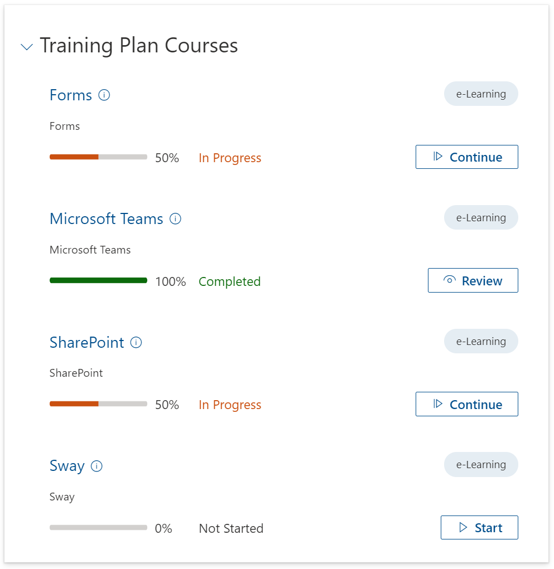
Task: Click the Forms 50% progress bar
Action: (x=98, y=158)
